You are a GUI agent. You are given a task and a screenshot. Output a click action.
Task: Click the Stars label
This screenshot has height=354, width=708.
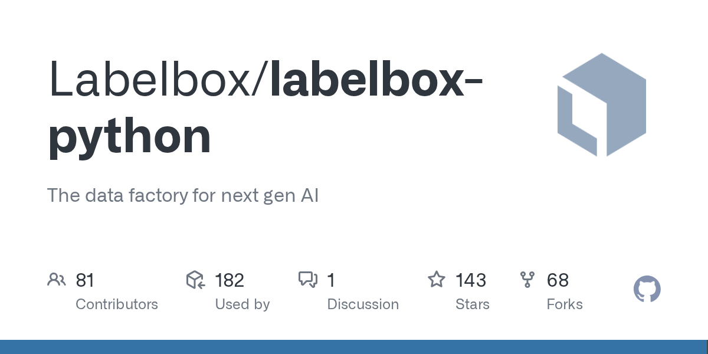click(473, 304)
